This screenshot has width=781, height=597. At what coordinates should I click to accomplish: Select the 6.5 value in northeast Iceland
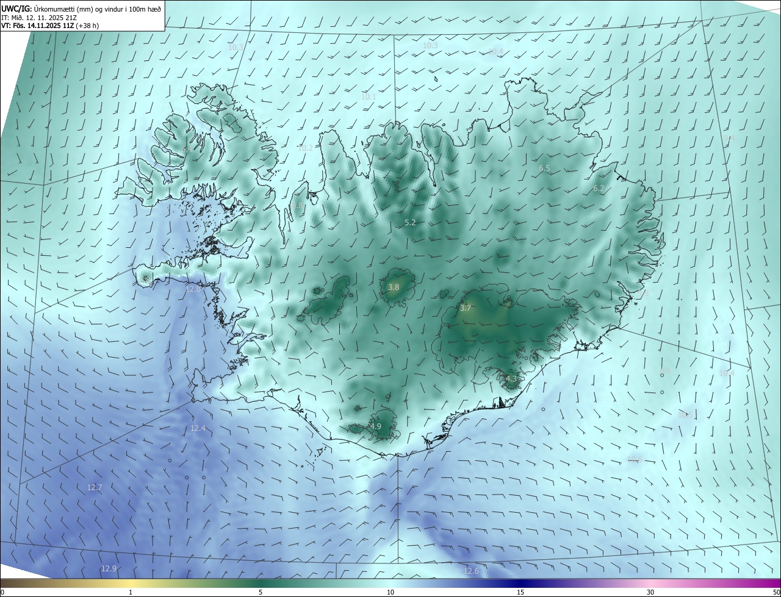544,168
